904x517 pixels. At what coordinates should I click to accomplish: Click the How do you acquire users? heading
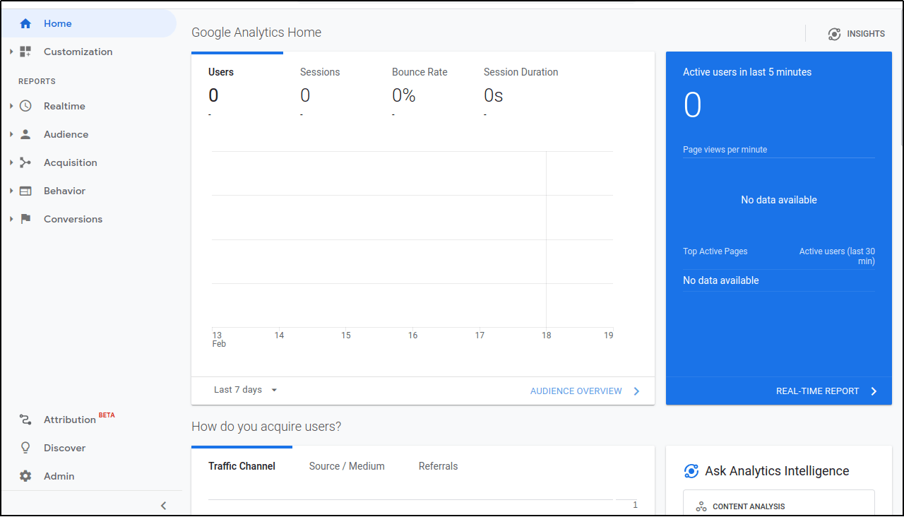(266, 427)
